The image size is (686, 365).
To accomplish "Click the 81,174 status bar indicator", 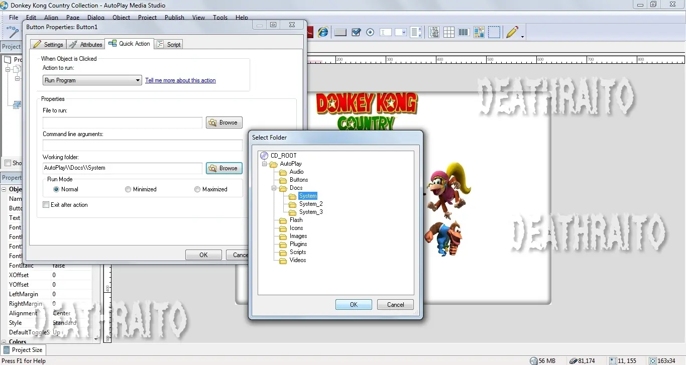I will coord(582,361).
